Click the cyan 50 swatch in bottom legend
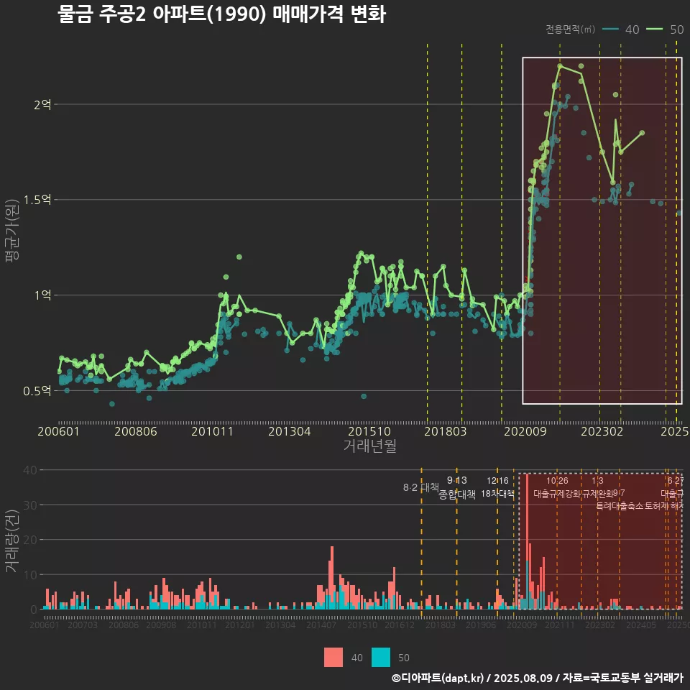The height and width of the screenshot is (690, 690). pyautogui.click(x=381, y=658)
